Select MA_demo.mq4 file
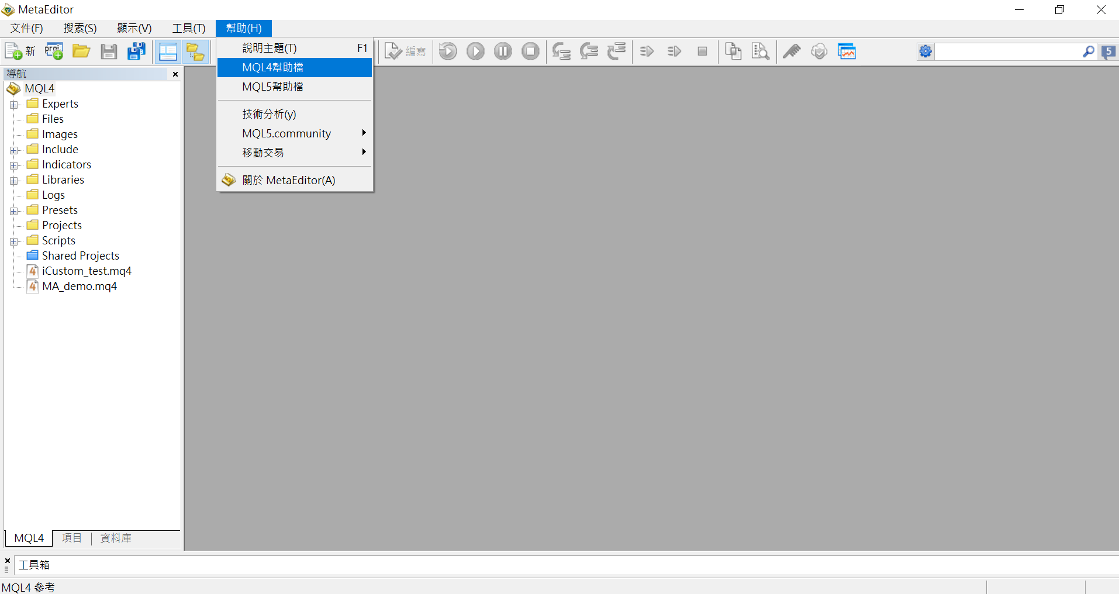The image size is (1119, 594). [80, 286]
